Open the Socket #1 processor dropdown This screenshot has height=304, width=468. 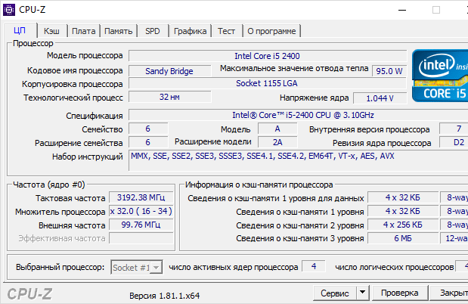(x=137, y=267)
